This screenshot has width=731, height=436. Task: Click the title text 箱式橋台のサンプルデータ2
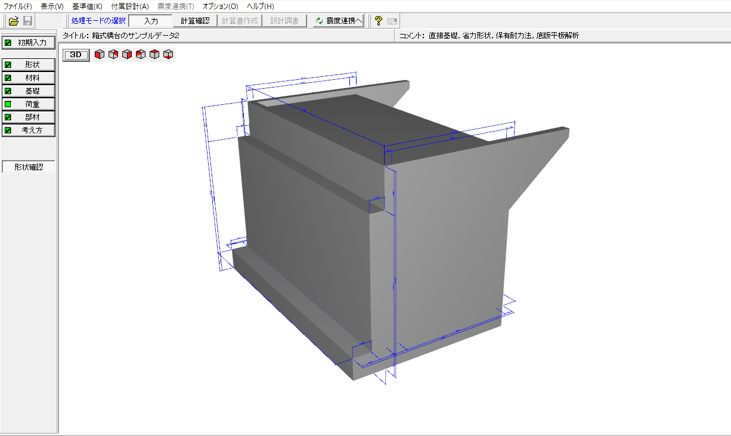coord(136,36)
